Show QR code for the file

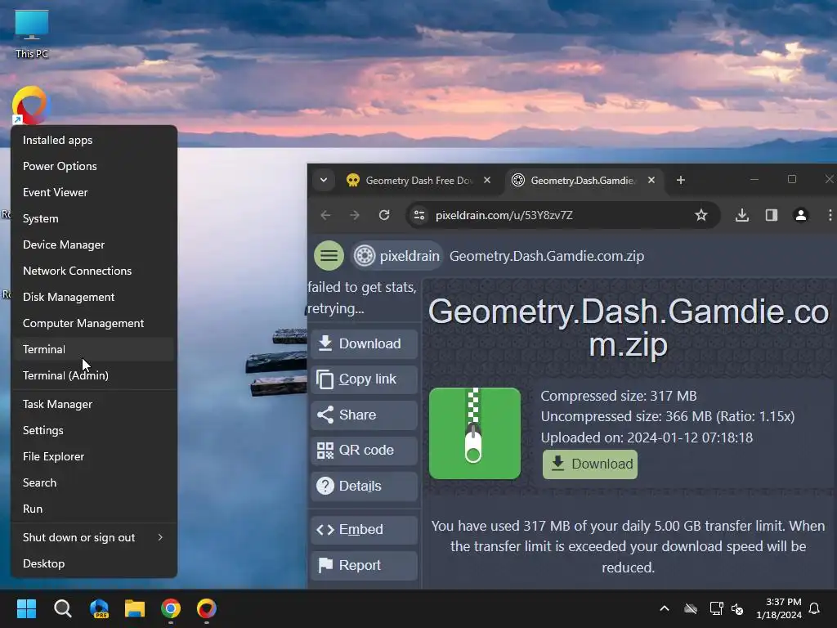[x=364, y=451]
